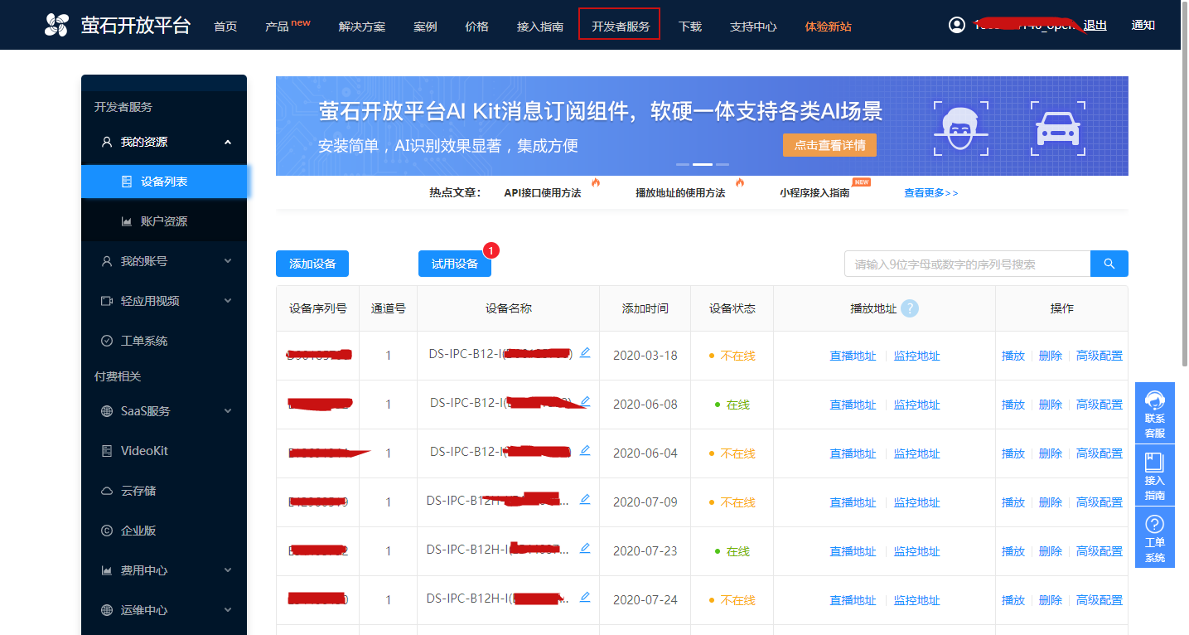This screenshot has height=635, width=1189.
Task: Open 首页 in top navigation
Action: (x=225, y=27)
